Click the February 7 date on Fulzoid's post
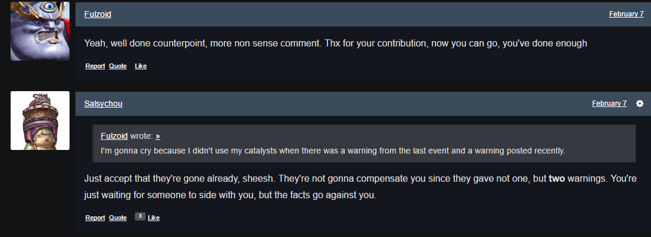 pos(626,14)
